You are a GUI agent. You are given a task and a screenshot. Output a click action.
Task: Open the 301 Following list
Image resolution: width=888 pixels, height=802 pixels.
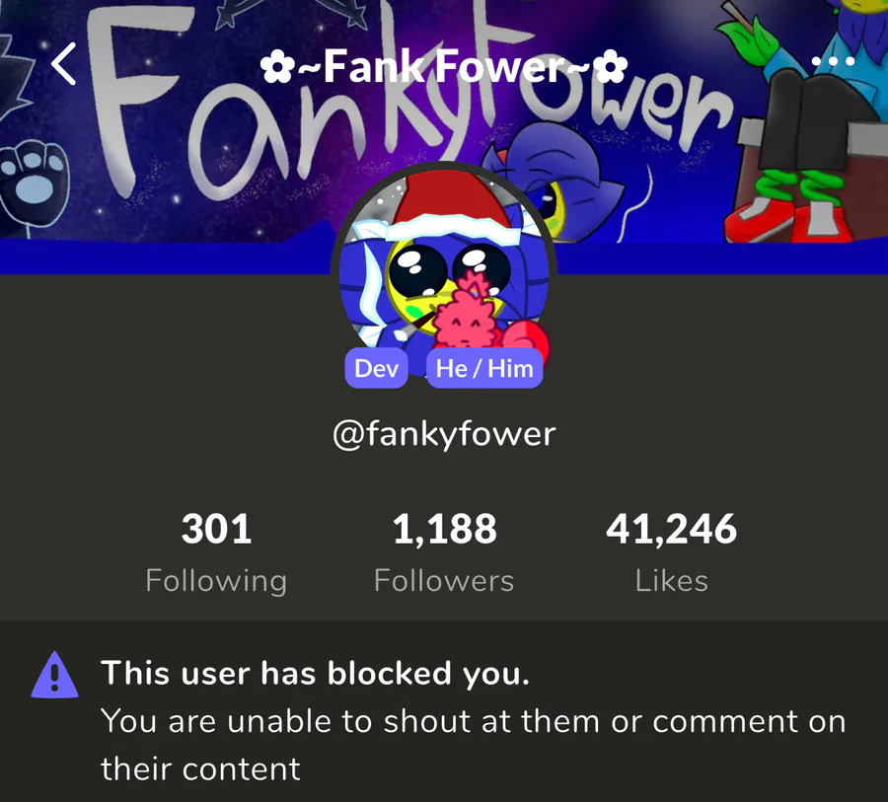(x=216, y=551)
